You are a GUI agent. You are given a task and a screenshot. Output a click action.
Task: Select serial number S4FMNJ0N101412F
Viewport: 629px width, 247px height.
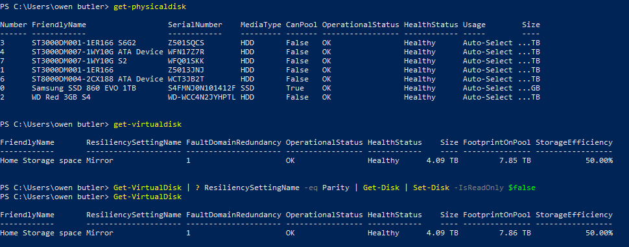(202, 88)
